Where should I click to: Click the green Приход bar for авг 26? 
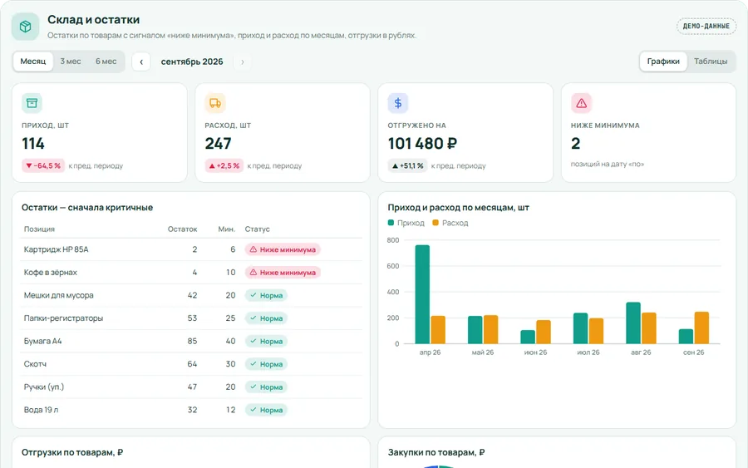coord(633,323)
